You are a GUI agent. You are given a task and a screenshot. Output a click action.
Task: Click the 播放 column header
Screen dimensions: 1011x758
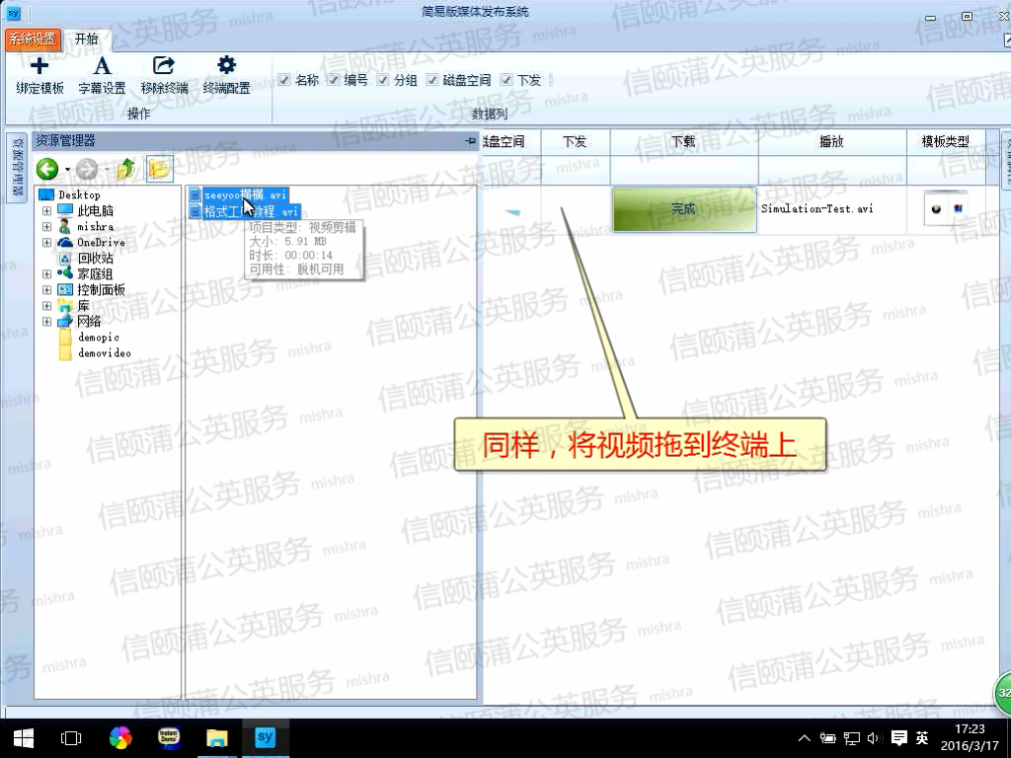tap(831, 142)
